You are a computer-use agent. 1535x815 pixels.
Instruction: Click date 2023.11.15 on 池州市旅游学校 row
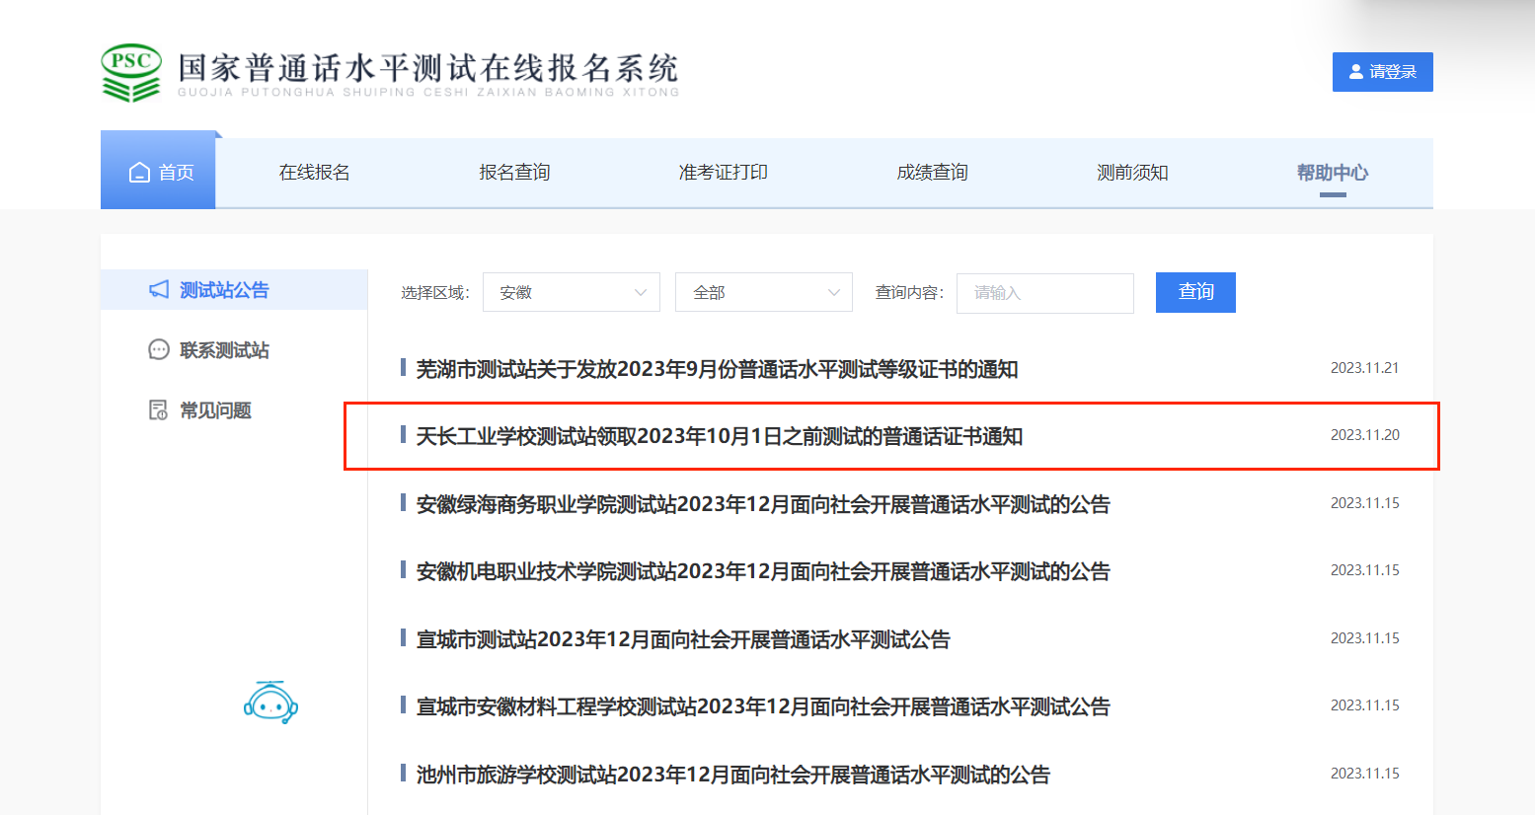(1364, 774)
